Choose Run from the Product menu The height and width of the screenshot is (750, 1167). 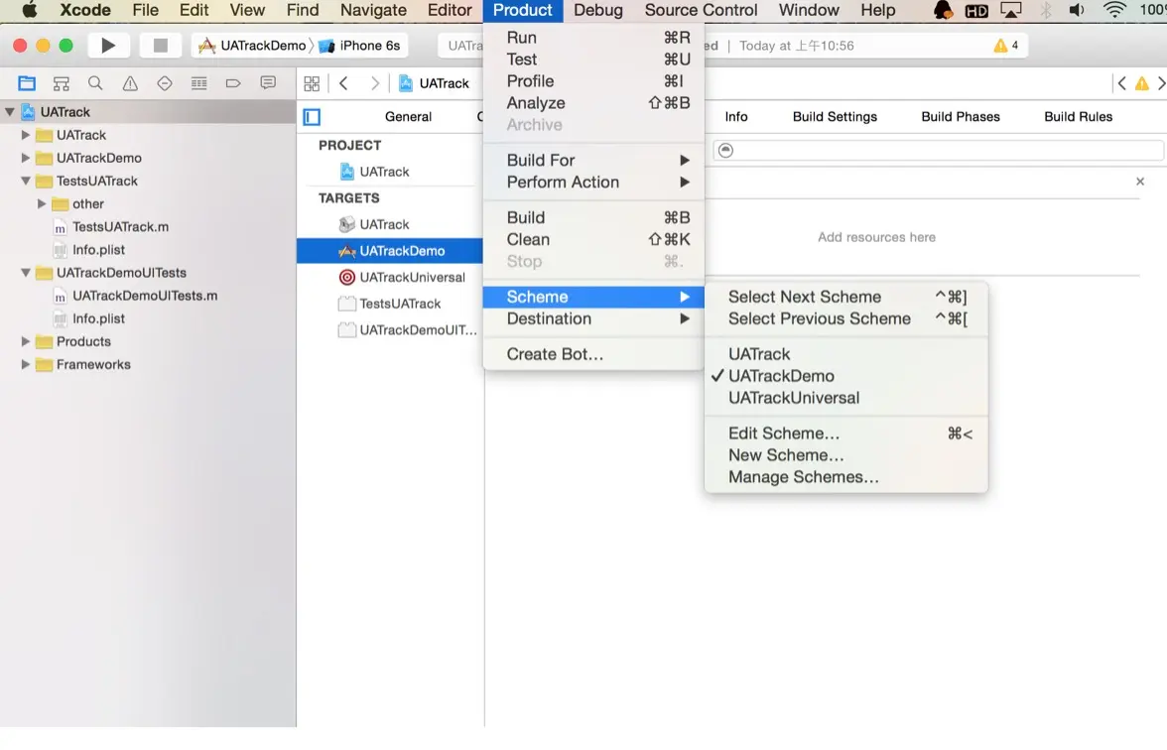(x=593, y=38)
